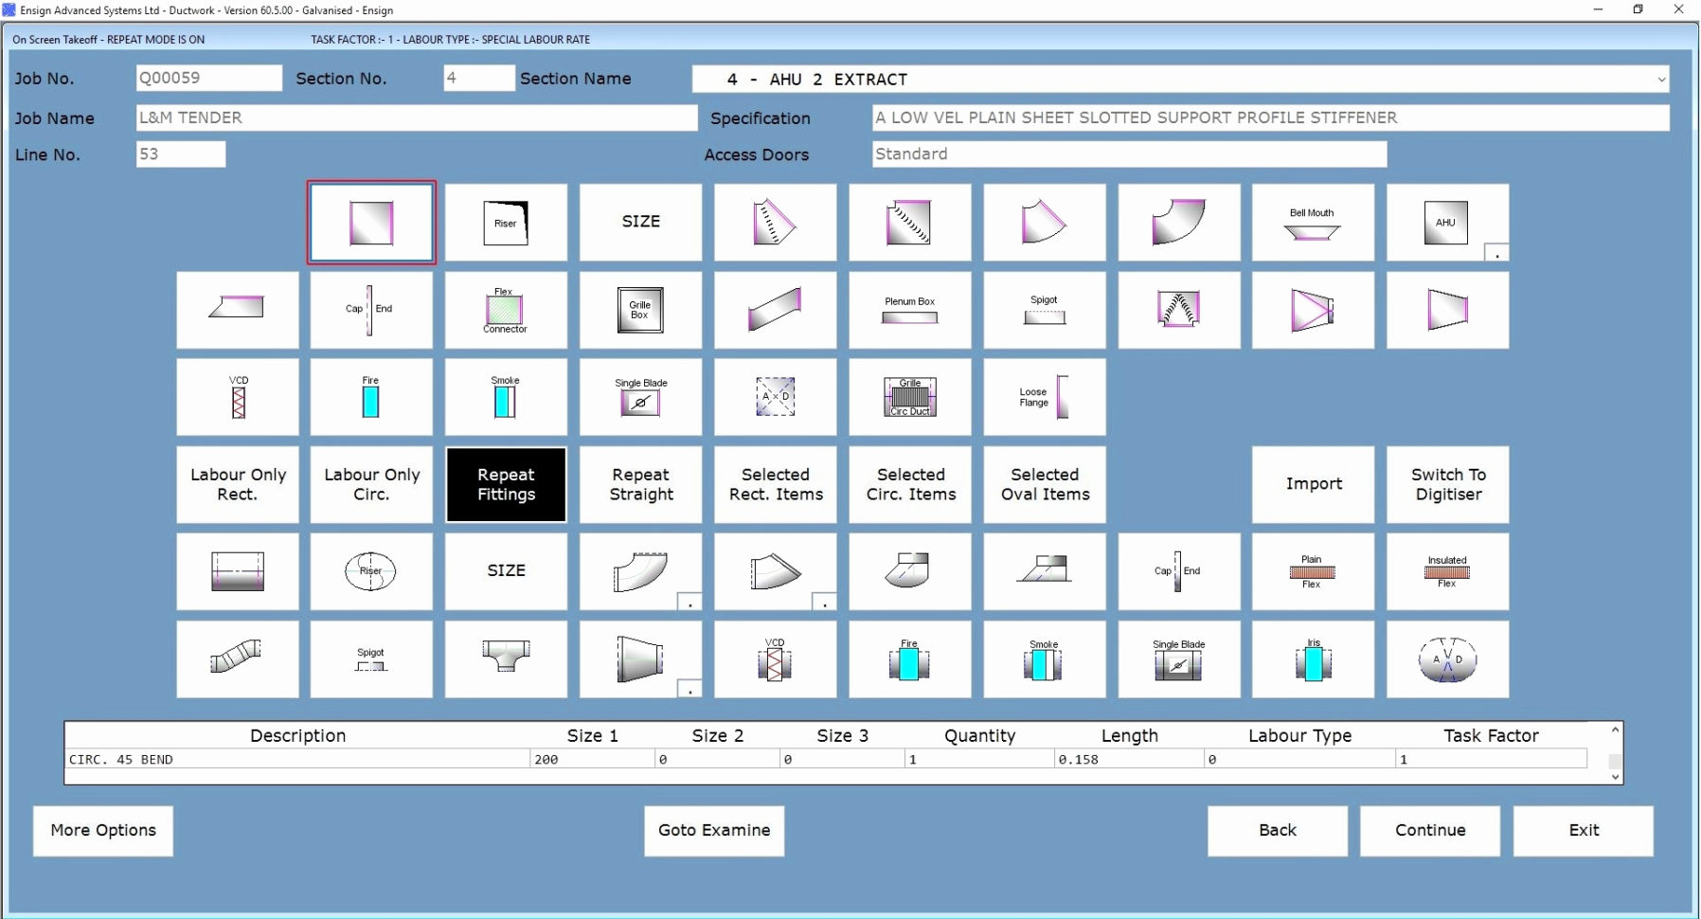Viewport: 1701px width, 919px height.
Task: Open Selected Rect. Items
Action: tap(775, 484)
